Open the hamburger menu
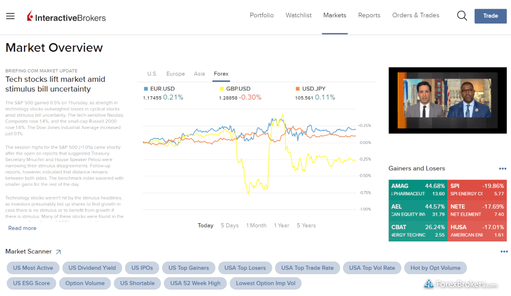This screenshot has width=511, height=296. pyautogui.click(x=10, y=16)
